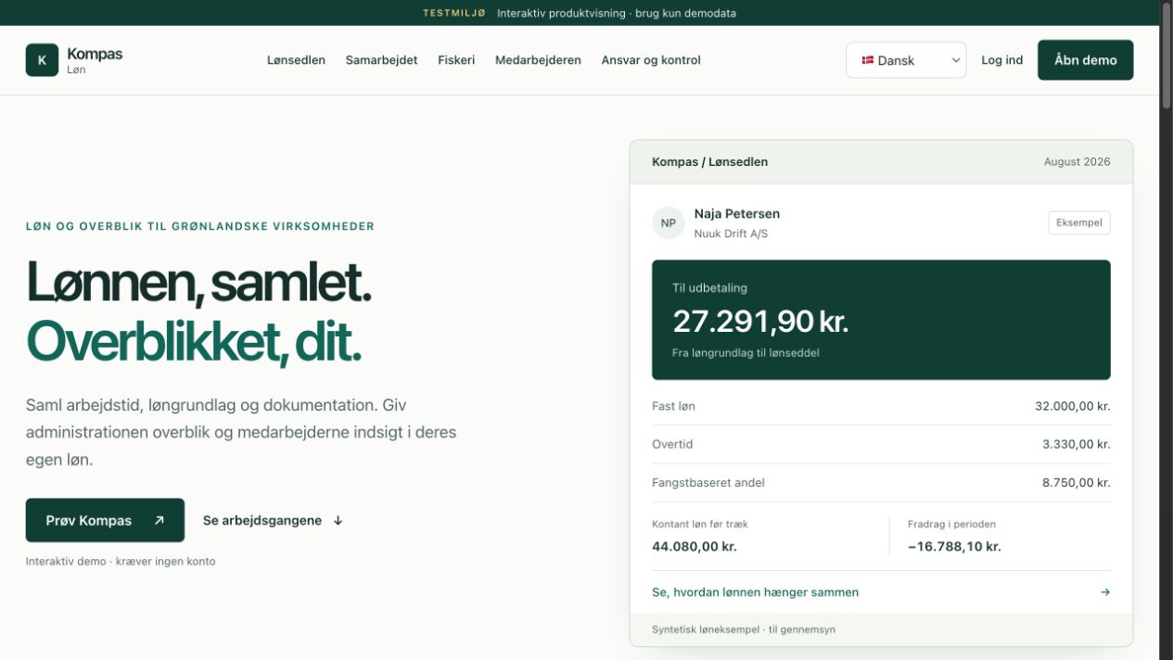
Task: Click the Kontant løn før træk label
Action: (700, 524)
